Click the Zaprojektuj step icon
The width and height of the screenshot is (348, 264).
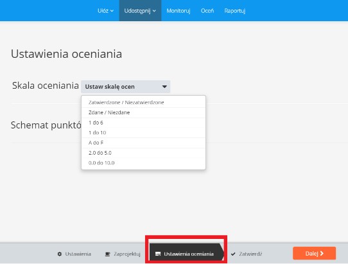pos(107,254)
